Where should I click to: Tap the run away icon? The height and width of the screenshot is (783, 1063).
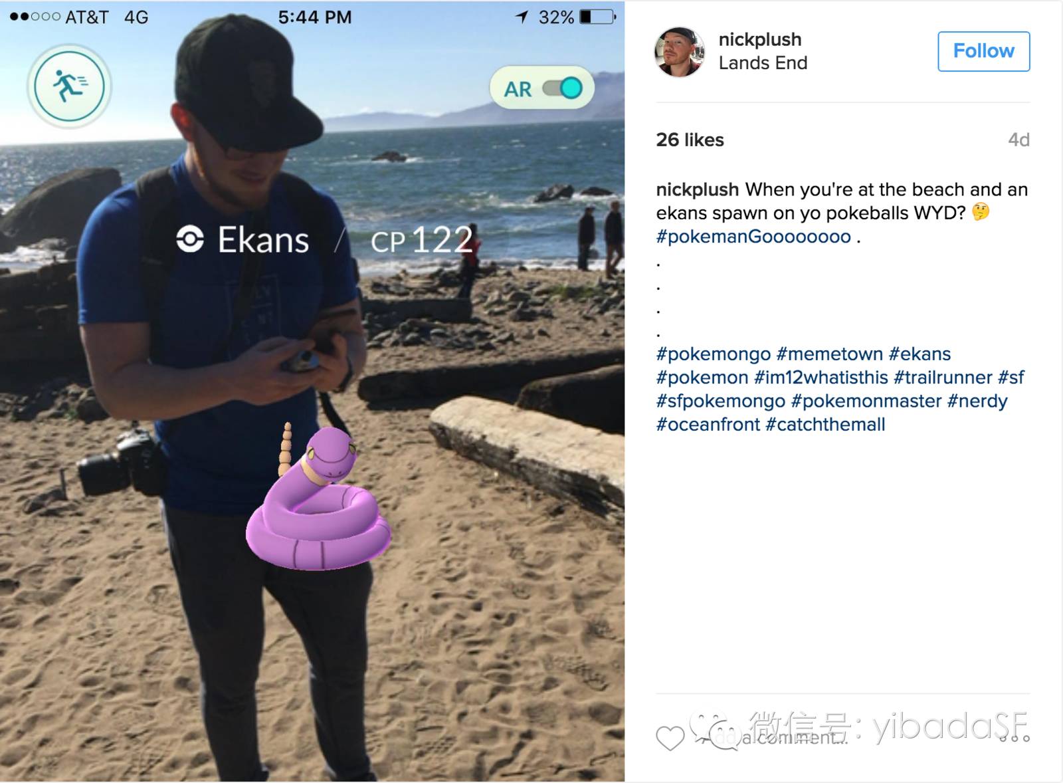[69, 86]
